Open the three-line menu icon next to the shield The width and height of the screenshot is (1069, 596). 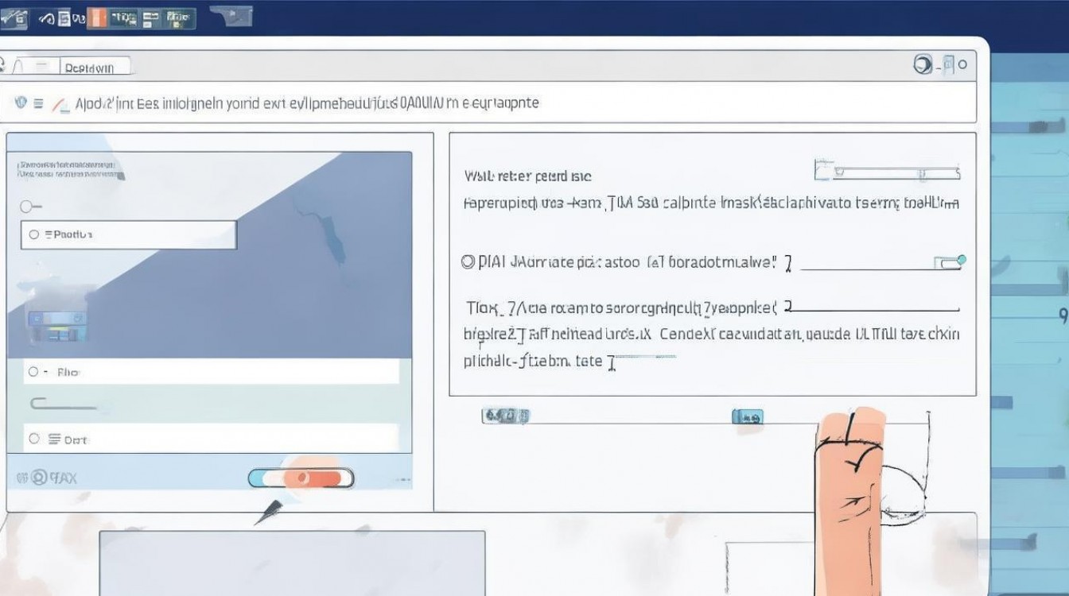coord(40,103)
